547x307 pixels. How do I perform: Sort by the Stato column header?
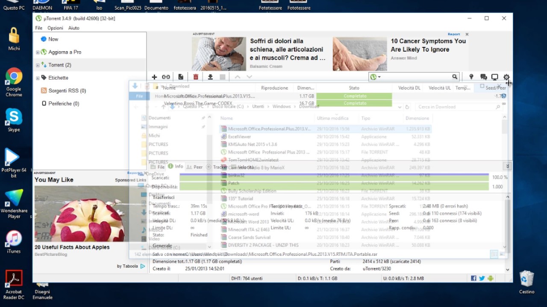click(x=354, y=88)
